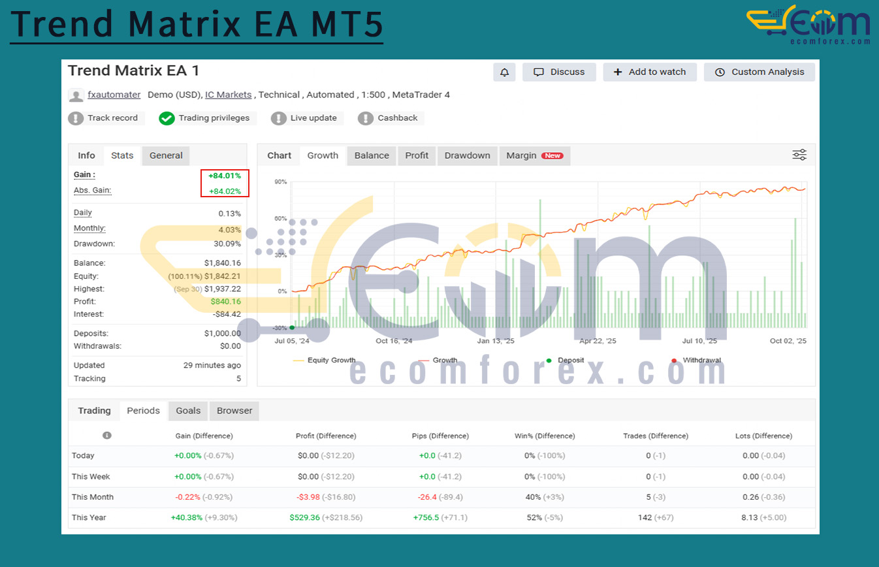Follow the IC Markets broker link
879x567 pixels.
point(228,95)
